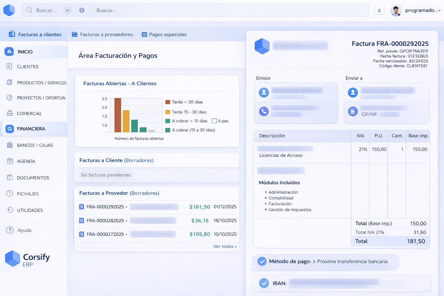Image resolution: width=444 pixels, height=296 pixels.
Task: Click the Bancos | Cajas sidebar icon
Action: click(10, 145)
